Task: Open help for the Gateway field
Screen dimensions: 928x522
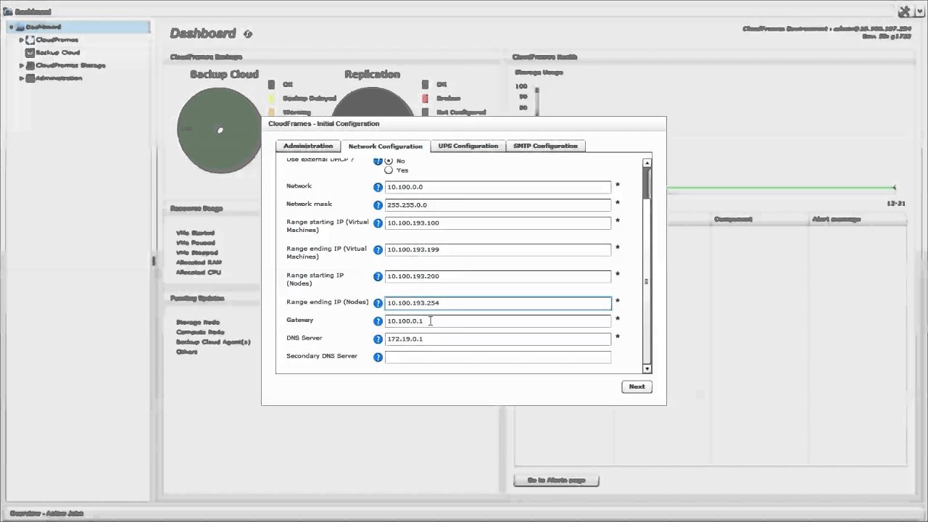Action: (378, 321)
